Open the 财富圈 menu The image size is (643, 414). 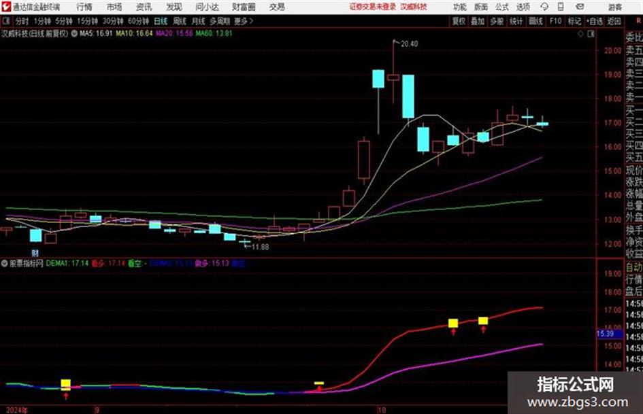(244, 7)
